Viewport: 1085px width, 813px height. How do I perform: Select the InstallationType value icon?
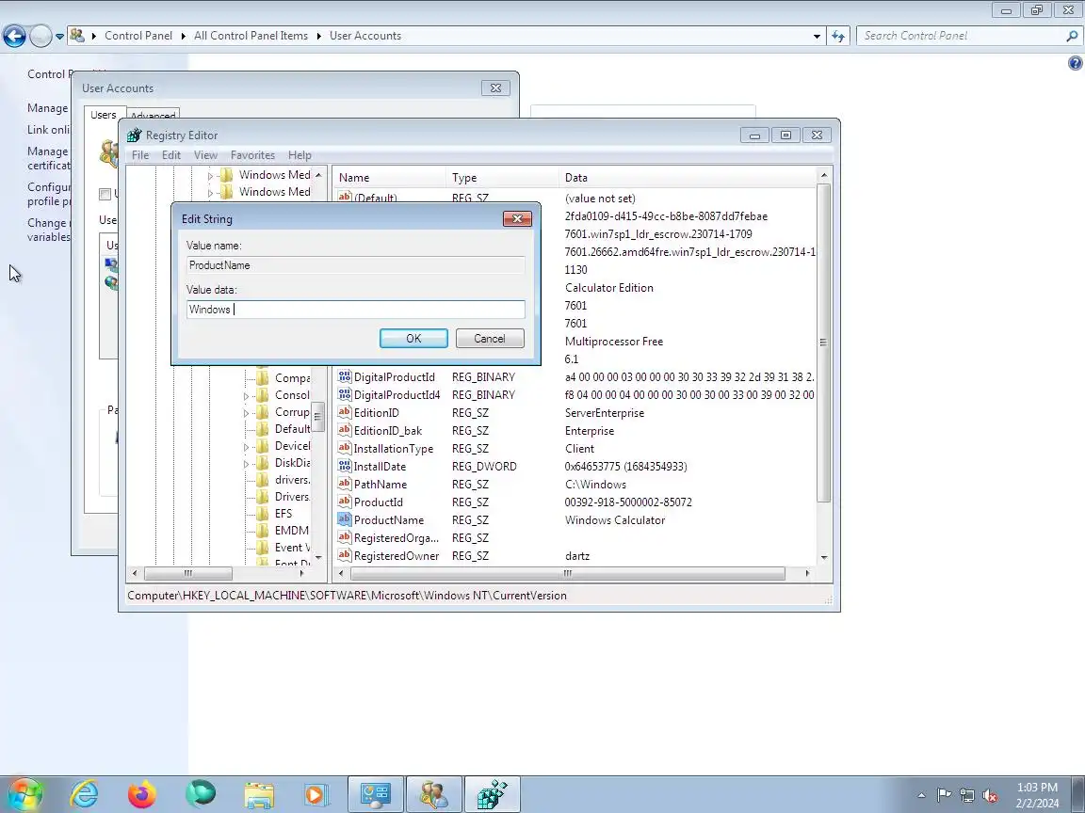pyautogui.click(x=345, y=448)
